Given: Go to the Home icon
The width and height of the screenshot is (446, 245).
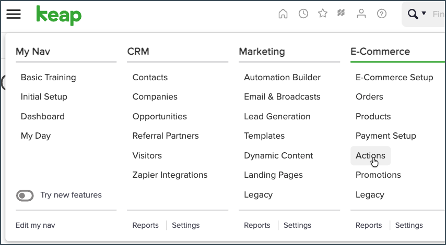Looking at the screenshot, I should point(283,14).
